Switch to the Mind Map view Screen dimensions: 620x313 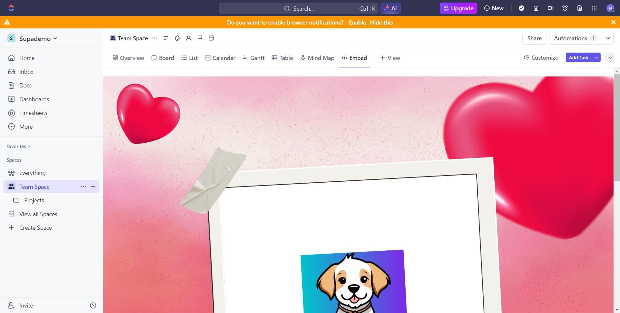coord(317,58)
